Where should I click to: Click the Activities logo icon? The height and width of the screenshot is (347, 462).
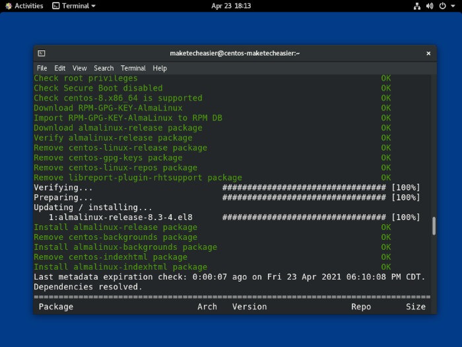(x=9, y=6)
